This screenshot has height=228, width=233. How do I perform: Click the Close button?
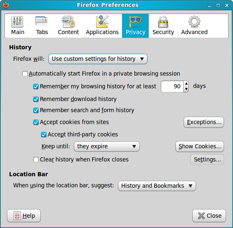coord(209,216)
